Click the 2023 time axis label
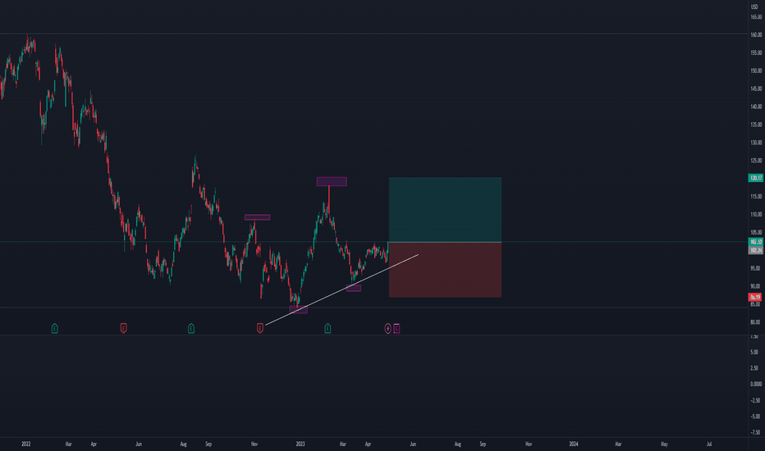The width and height of the screenshot is (765, 451). point(300,444)
